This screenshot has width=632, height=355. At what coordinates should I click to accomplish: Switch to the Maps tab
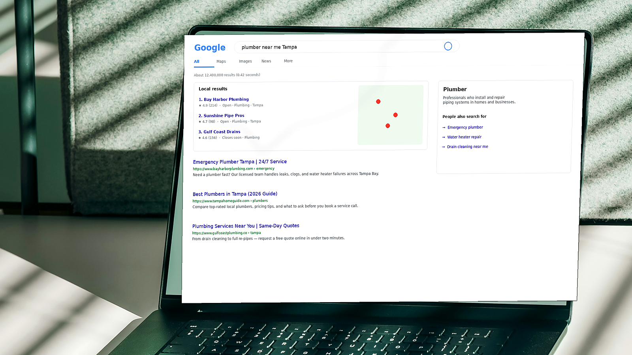tap(221, 62)
